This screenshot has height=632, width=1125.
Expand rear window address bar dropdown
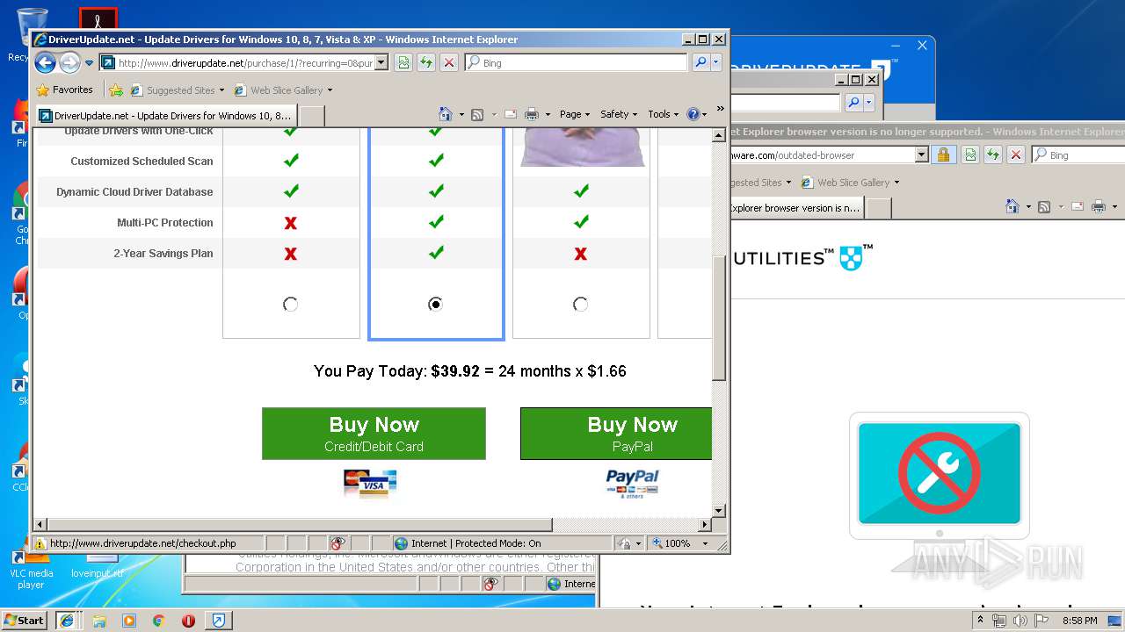click(x=921, y=154)
